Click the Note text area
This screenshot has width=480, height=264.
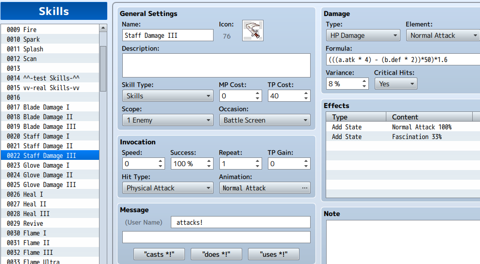click(x=403, y=242)
